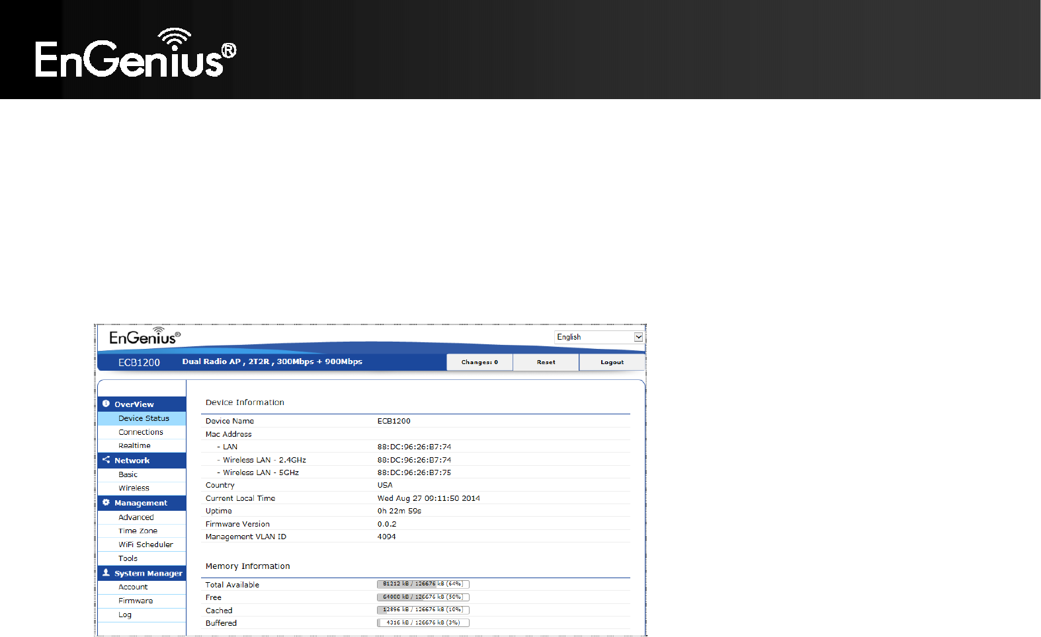Click the Wireless LAN 2.4GHz MAC address value
The image size is (1041, 637).
tap(415, 460)
